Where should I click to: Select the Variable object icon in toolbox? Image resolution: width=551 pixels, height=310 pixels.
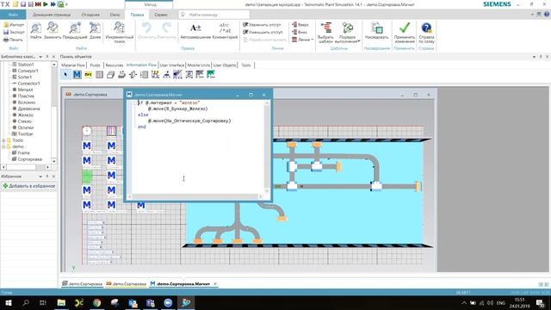[x=88, y=75]
